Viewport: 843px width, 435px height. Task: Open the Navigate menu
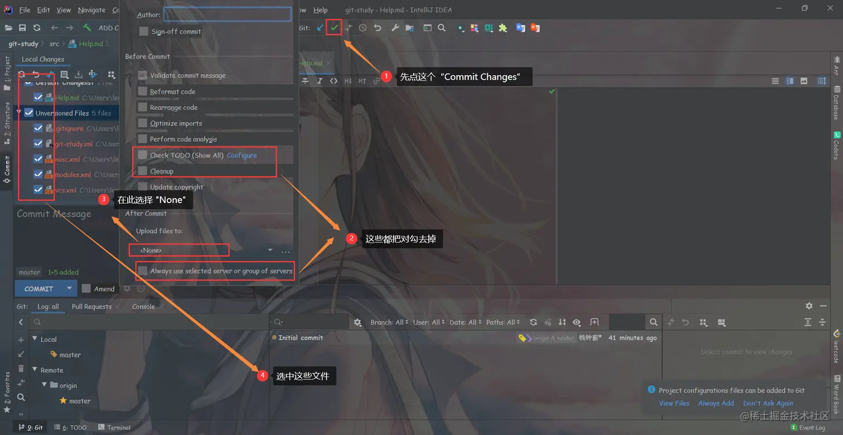(x=91, y=10)
